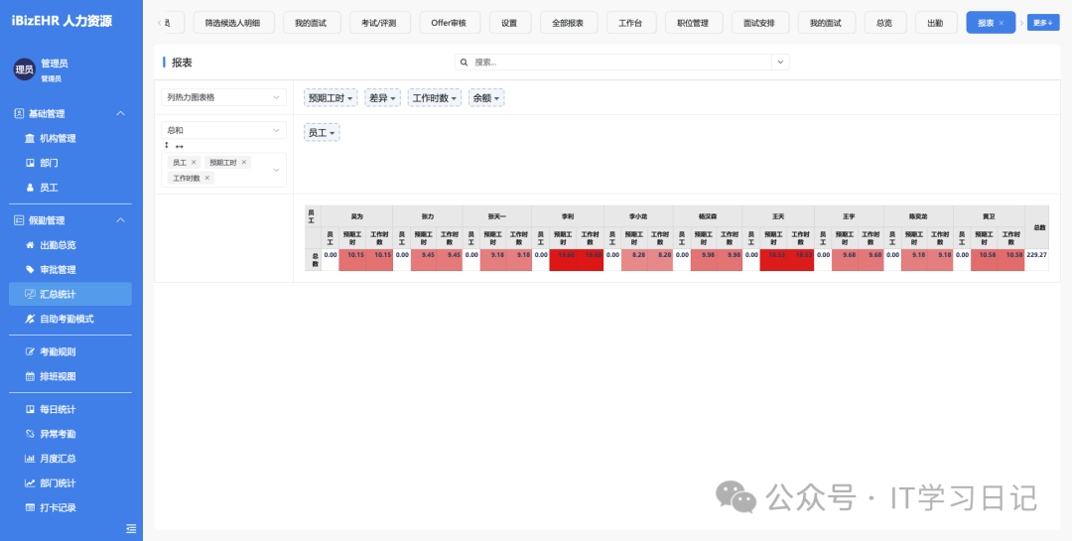This screenshot has width=1072, height=541.
Task: Click the sidebar collapse icon at bottom
Action: pos(131,527)
